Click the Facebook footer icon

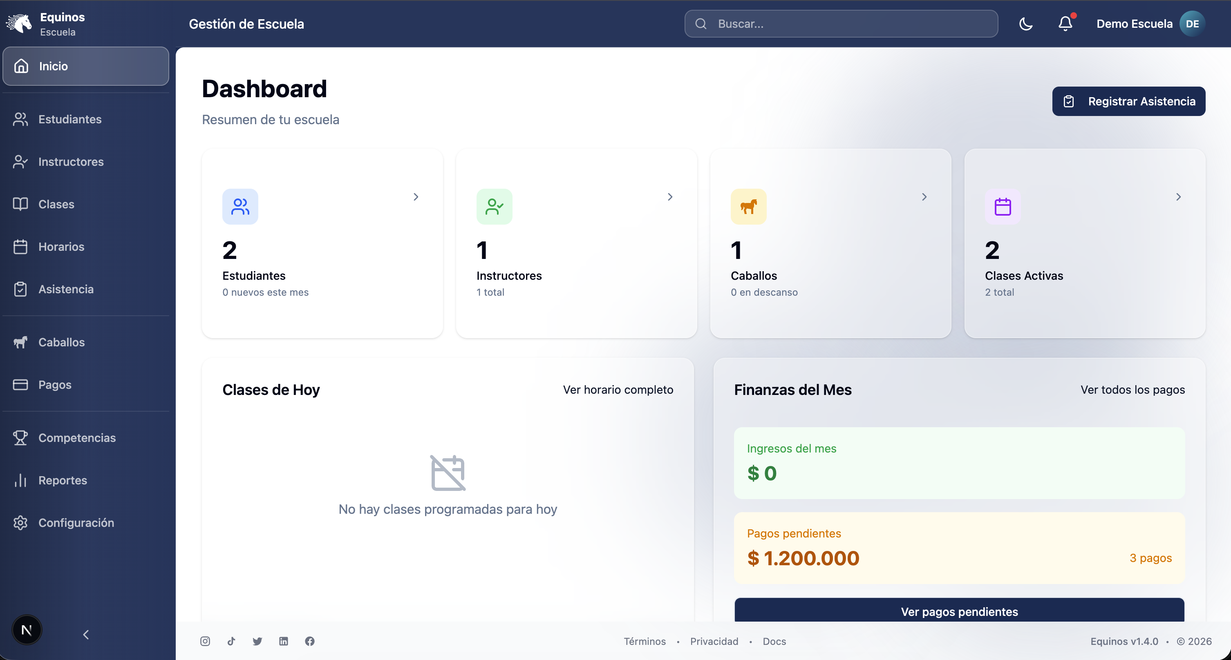coord(310,641)
